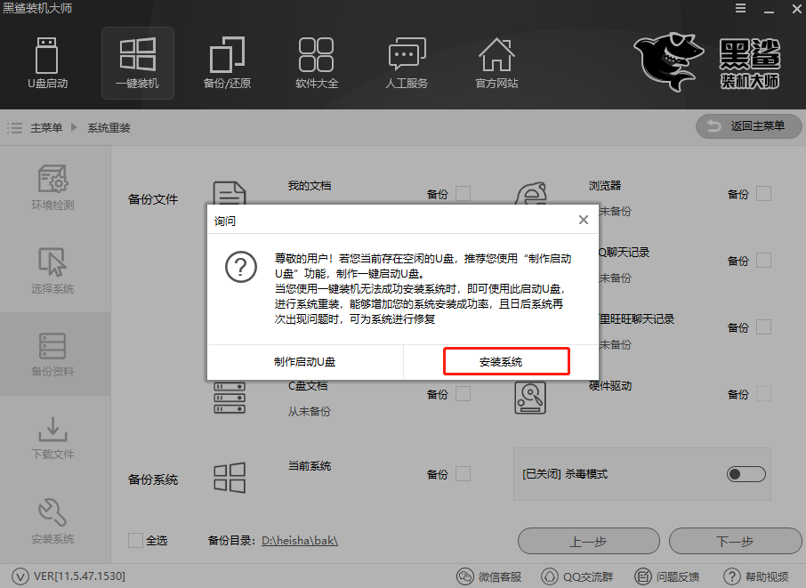The height and width of the screenshot is (588, 806).
Task: Open the 一键装机 feature
Action: pyautogui.click(x=137, y=62)
